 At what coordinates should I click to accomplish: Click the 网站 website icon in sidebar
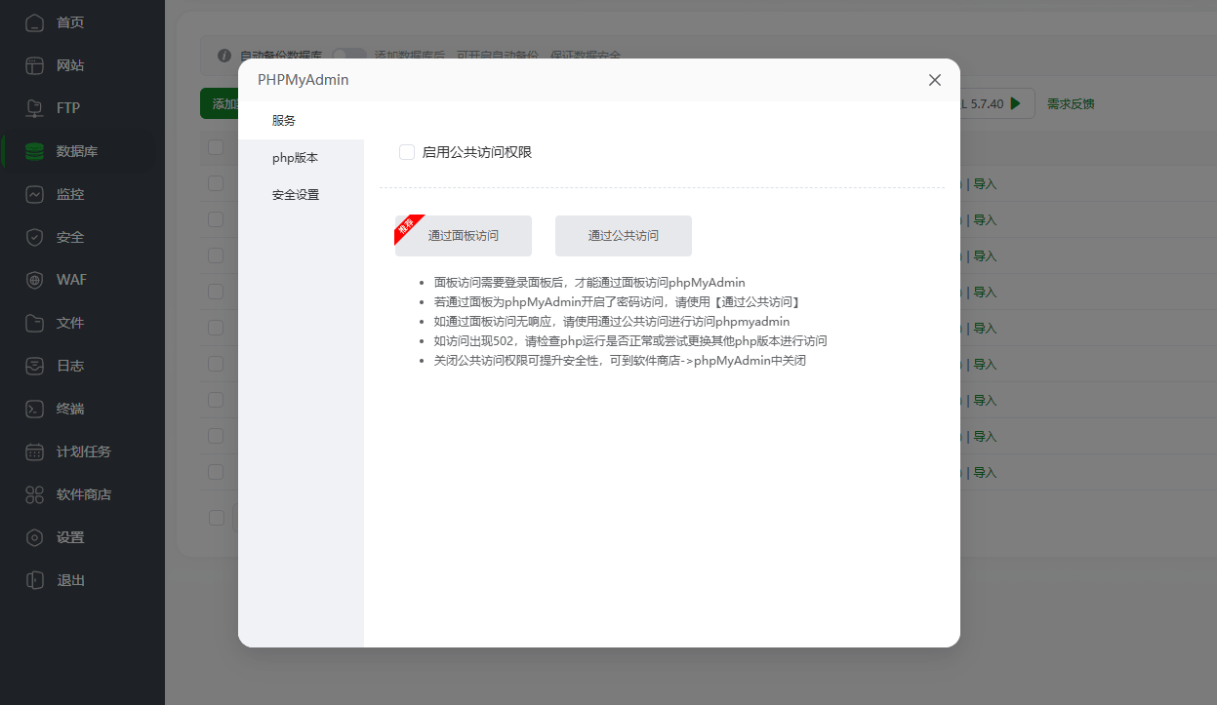35,65
